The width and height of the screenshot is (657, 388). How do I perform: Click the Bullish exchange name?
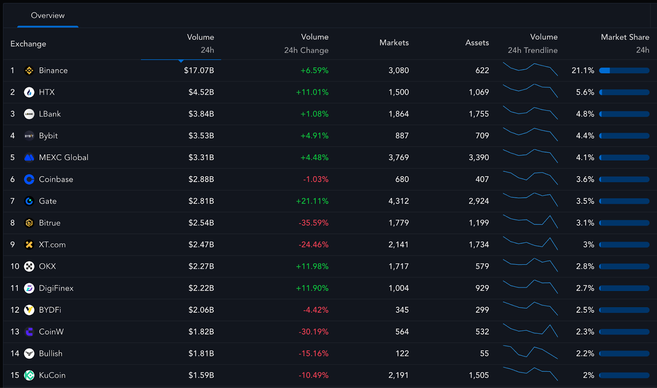click(51, 353)
